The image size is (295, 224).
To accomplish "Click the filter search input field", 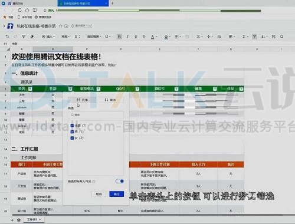I will pyautogui.click(x=96, y=115).
